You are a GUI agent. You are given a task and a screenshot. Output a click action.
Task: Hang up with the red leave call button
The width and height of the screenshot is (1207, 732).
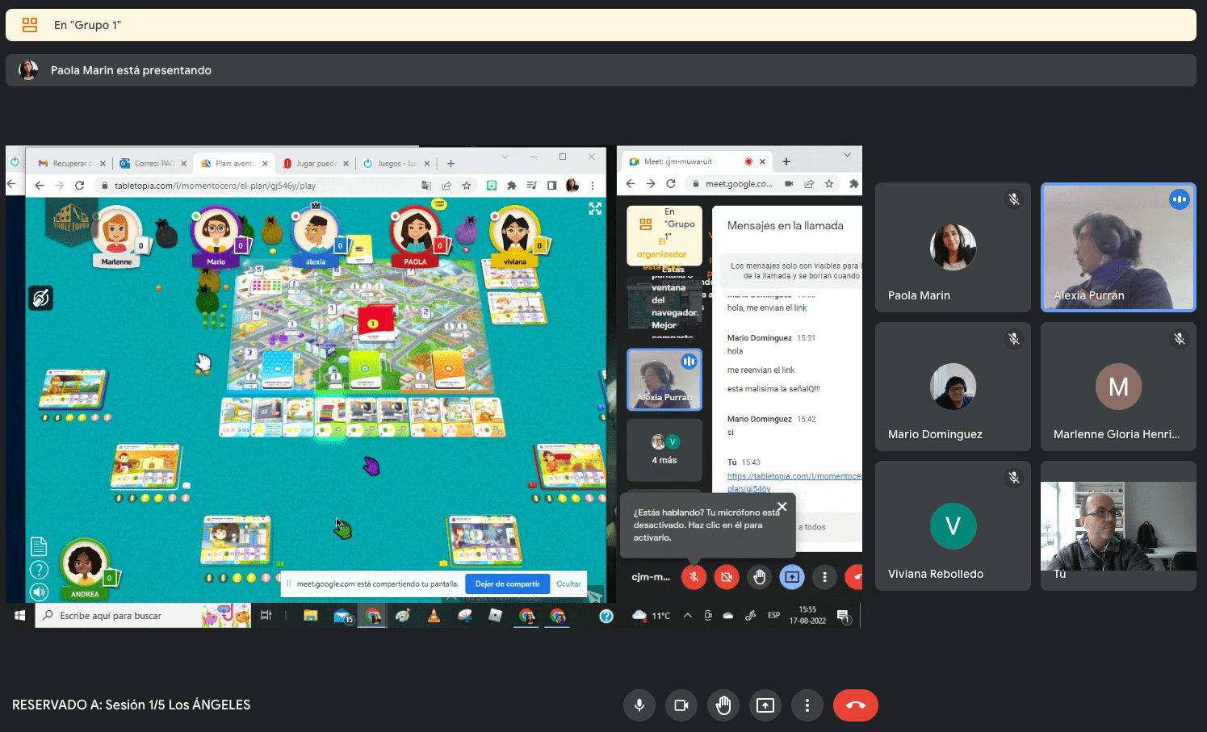click(x=856, y=705)
